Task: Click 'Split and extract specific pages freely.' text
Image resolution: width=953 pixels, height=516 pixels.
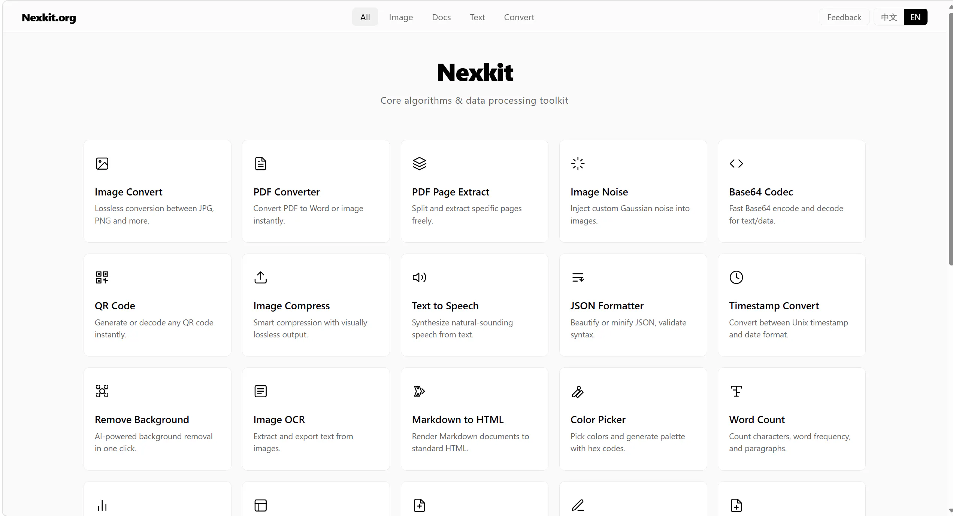Action: coord(467,215)
